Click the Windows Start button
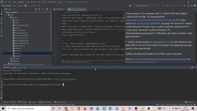This screenshot has height=111, width=197. 3,108
